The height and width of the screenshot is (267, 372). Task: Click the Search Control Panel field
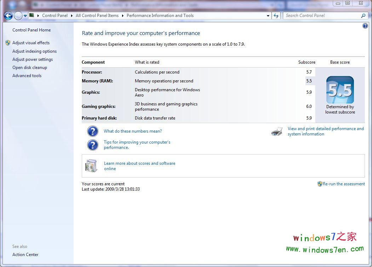coord(321,16)
